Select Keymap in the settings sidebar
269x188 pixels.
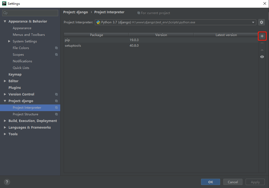15,74
